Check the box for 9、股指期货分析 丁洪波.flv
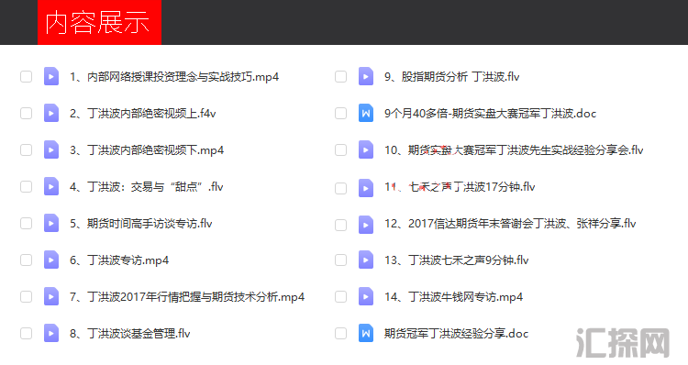 pyautogui.click(x=341, y=76)
